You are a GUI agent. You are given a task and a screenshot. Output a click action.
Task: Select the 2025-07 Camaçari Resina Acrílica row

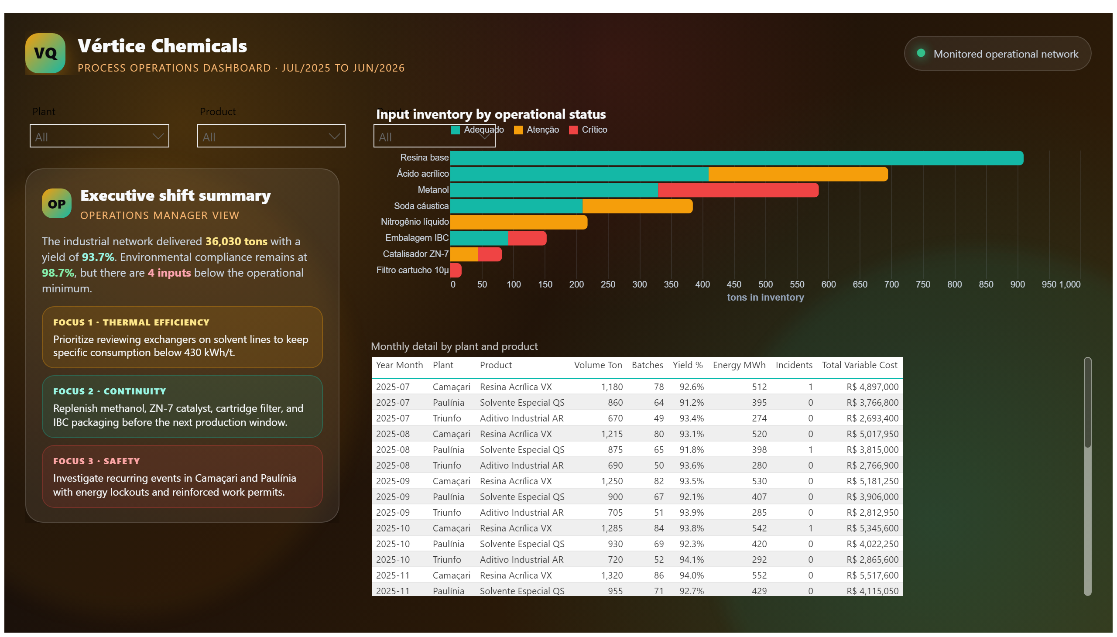click(637, 387)
